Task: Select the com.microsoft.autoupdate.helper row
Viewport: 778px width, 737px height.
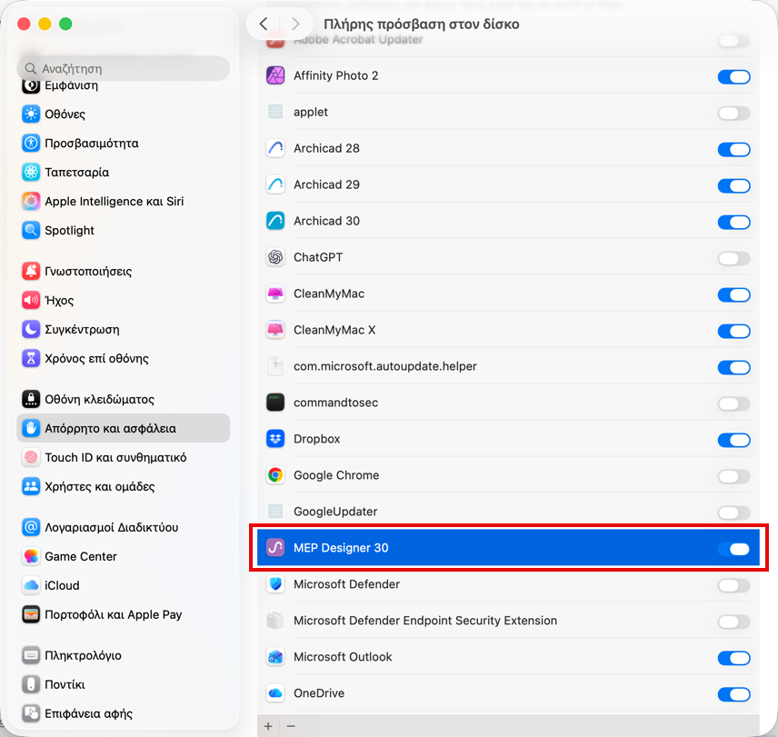Action: 508,366
